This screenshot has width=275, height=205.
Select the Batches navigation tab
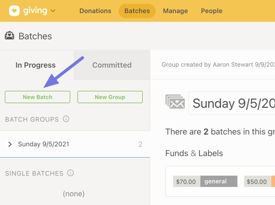tap(137, 11)
